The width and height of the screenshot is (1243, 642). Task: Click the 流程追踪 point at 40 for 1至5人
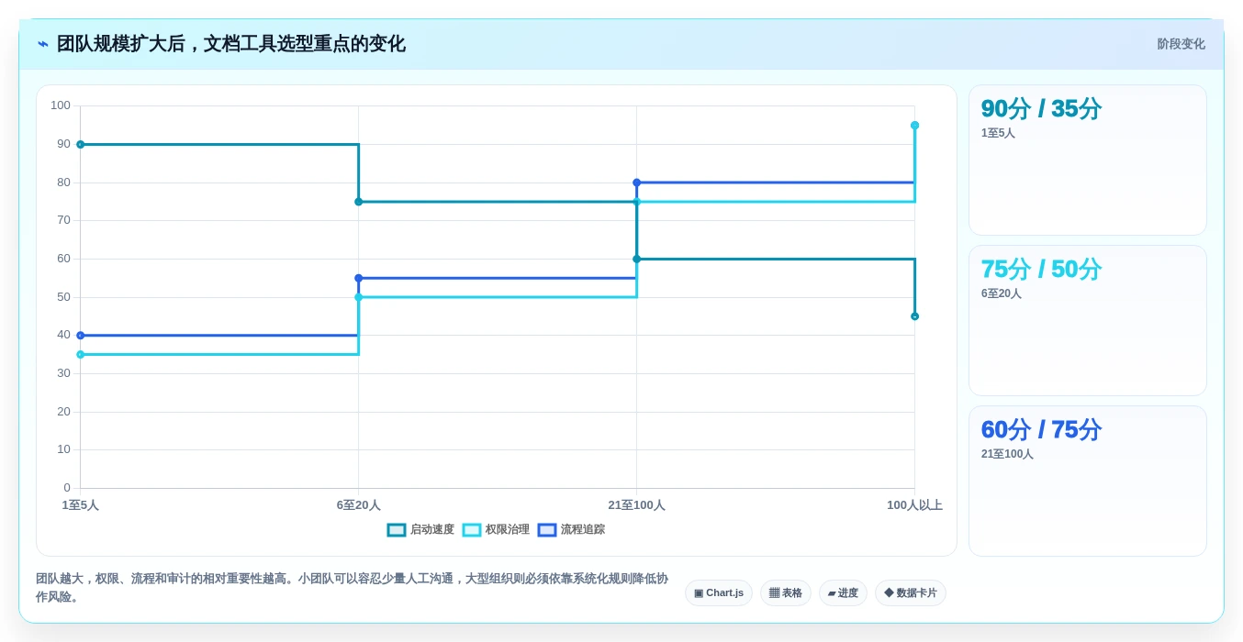(x=81, y=336)
